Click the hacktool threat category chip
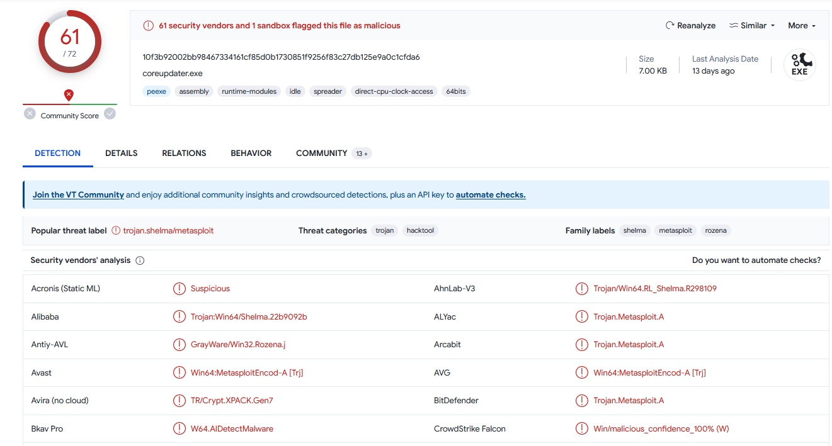The height and width of the screenshot is (446, 832). (420, 231)
